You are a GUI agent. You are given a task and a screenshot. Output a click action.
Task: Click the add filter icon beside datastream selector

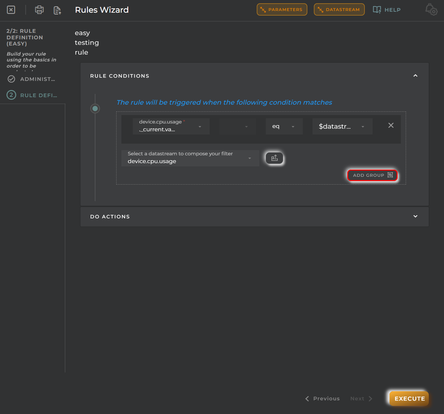point(274,158)
